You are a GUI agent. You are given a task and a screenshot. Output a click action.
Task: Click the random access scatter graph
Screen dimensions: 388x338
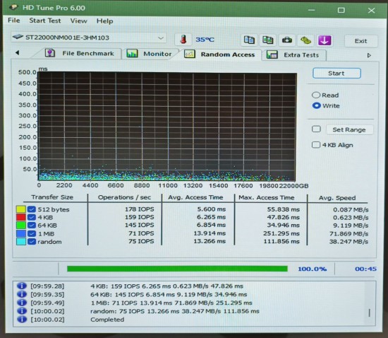[x=167, y=127]
